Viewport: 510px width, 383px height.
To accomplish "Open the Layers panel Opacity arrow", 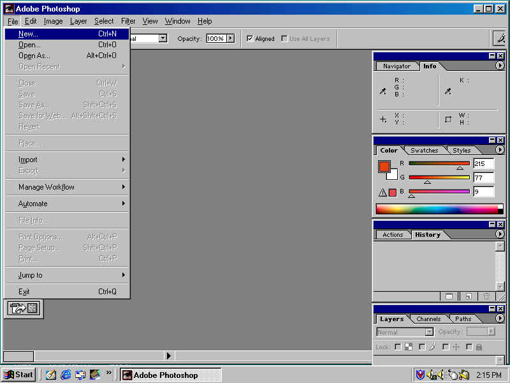I will tap(491, 332).
